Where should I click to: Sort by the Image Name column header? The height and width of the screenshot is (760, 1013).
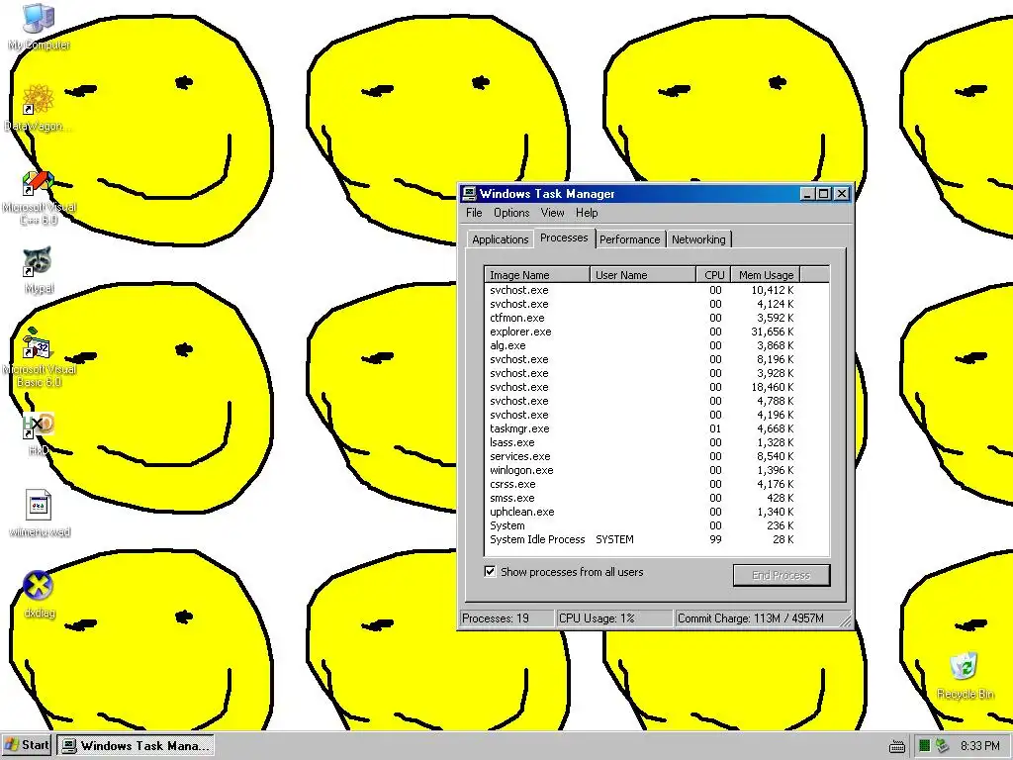tap(537, 275)
